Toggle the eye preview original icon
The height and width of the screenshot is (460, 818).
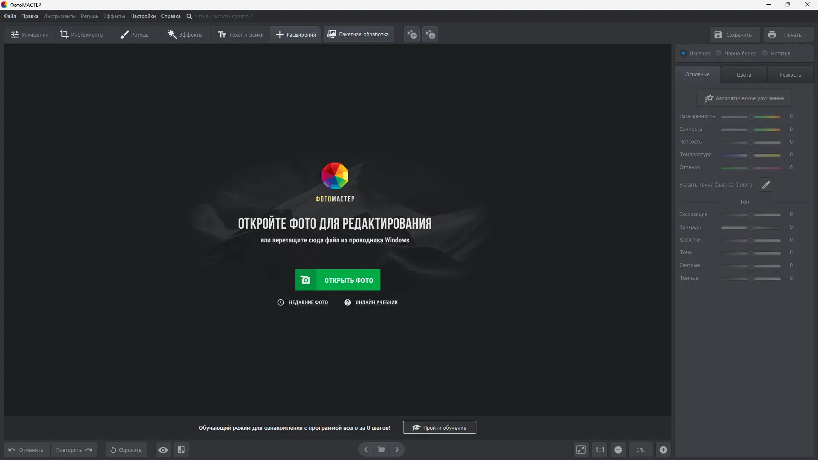pos(163,450)
